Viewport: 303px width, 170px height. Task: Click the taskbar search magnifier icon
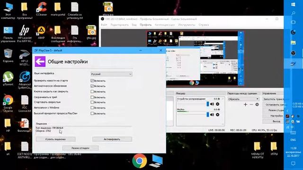pyautogui.click(x=293, y=13)
